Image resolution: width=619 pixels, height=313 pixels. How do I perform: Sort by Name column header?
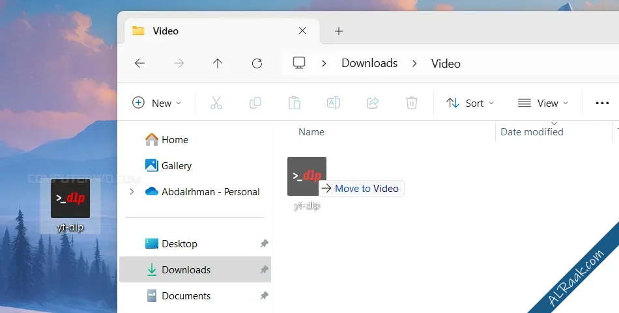(x=311, y=131)
